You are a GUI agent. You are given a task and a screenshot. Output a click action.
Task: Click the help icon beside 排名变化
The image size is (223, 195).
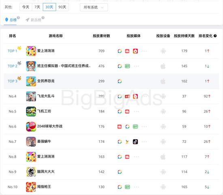point(215,36)
